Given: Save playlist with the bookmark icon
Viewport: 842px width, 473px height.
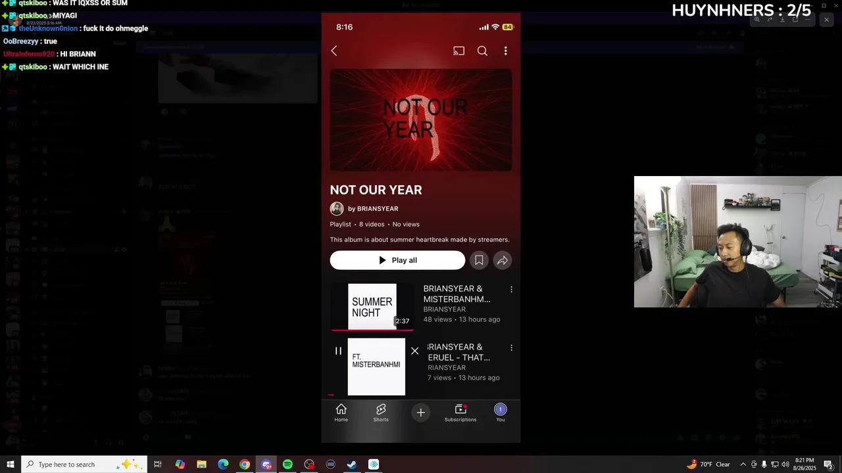Looking at the screenshot, I should (x=479, y=260).
